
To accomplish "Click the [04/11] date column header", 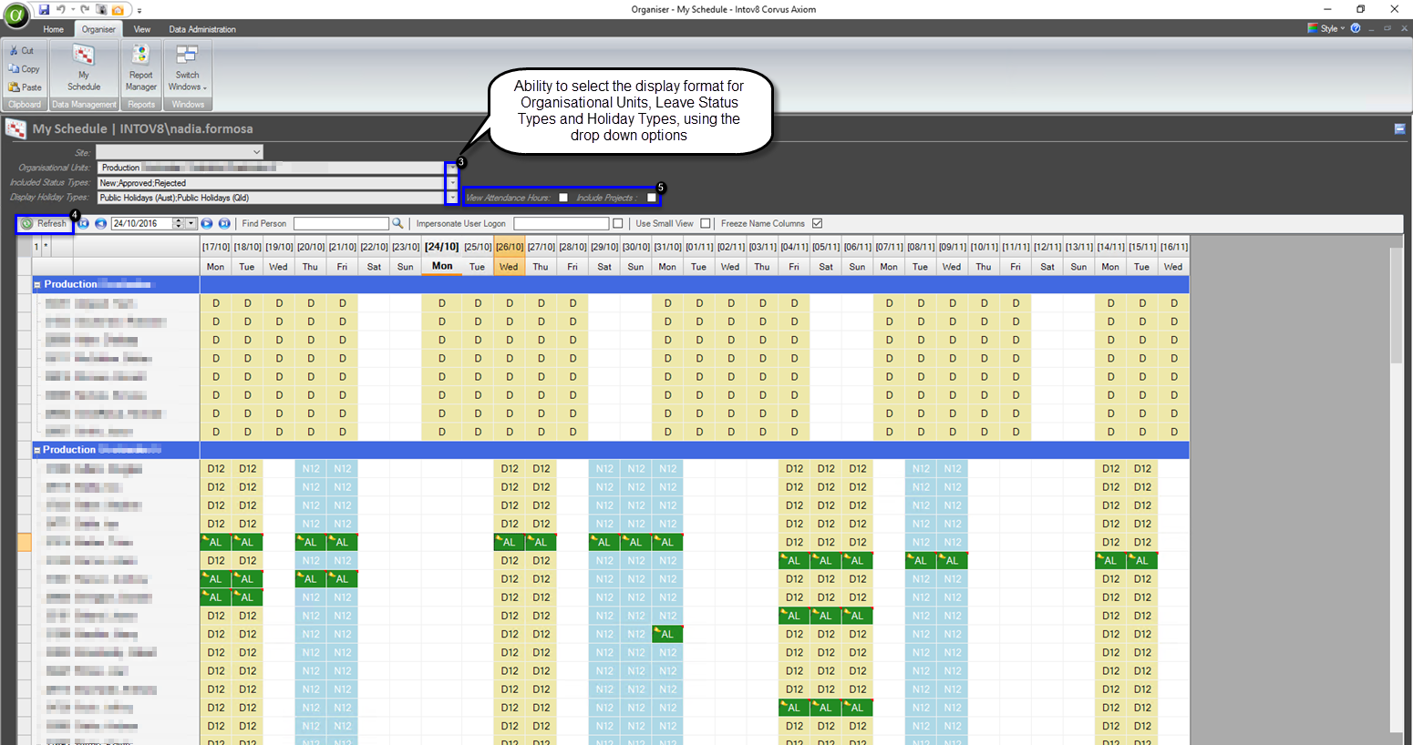I will click(x=794, y=247).
